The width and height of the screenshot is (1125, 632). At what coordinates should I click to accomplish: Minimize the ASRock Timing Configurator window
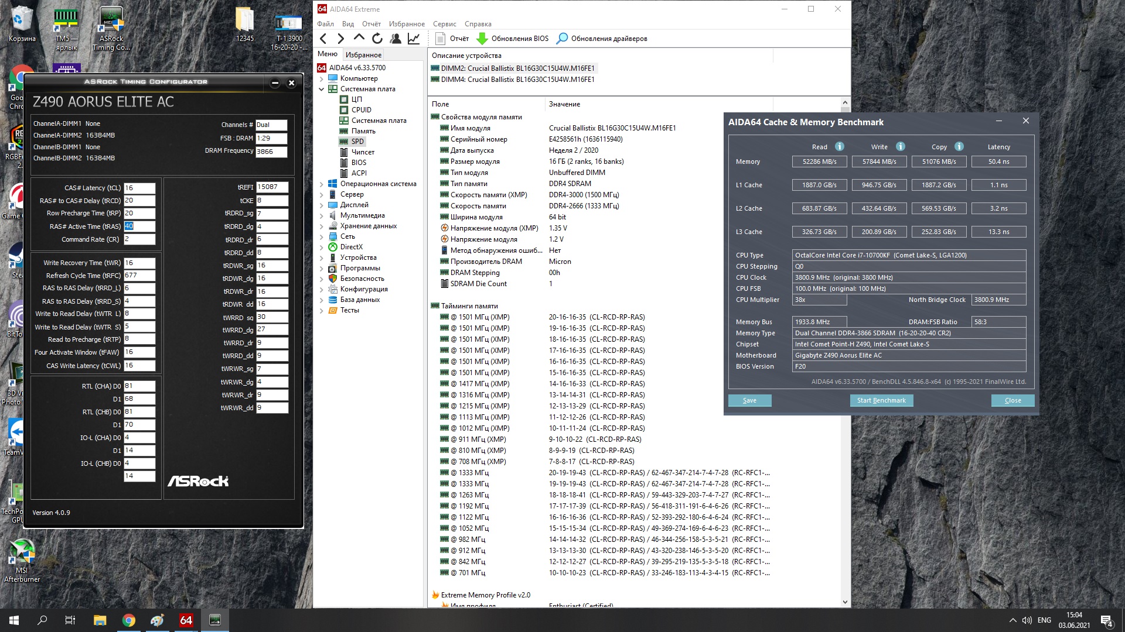click(275, 83)
